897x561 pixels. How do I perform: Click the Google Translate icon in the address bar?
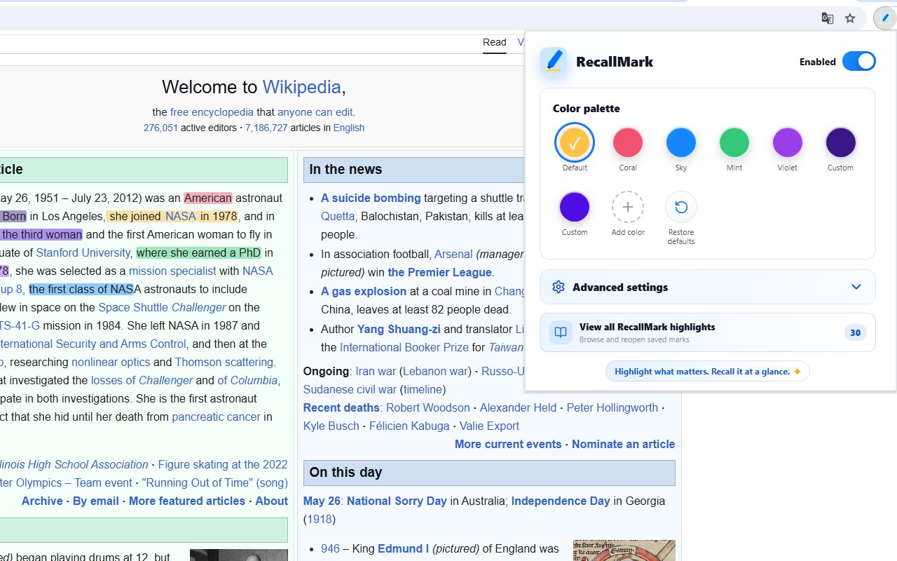(x=828, y=18)
